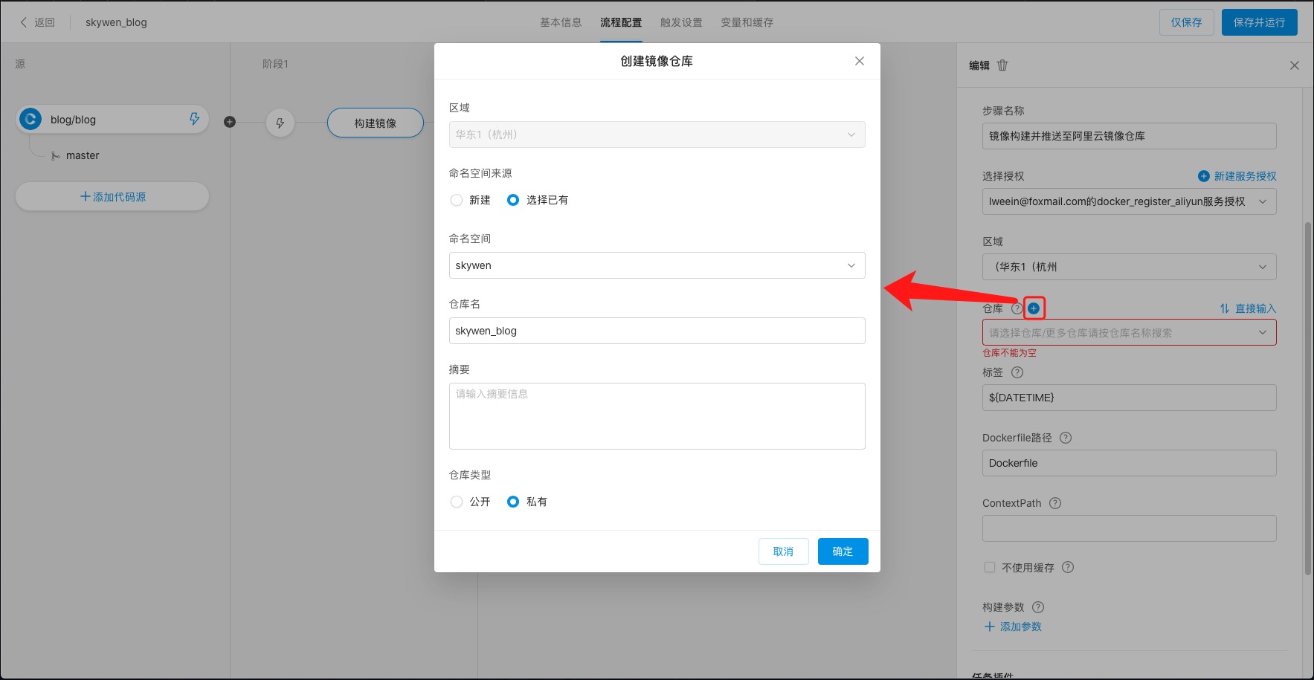Switch to the 流程配置 tab
1314x680 pixels.
point(621,22)
